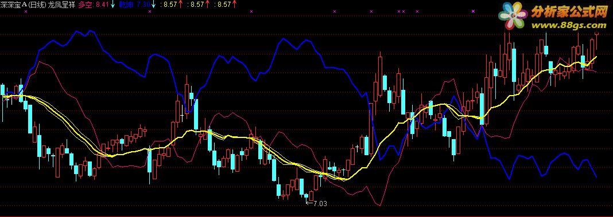Image resolution: width=613 pixels, height=217 pixels.
Task: Click the cyan down arrow after 乾坤 7.30
Action: click(153, 5)
